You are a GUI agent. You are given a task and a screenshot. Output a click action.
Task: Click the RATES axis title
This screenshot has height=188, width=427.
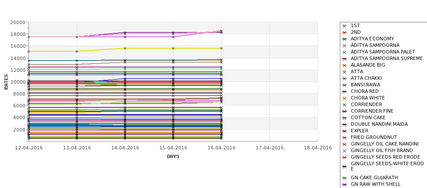click(6, 82)
